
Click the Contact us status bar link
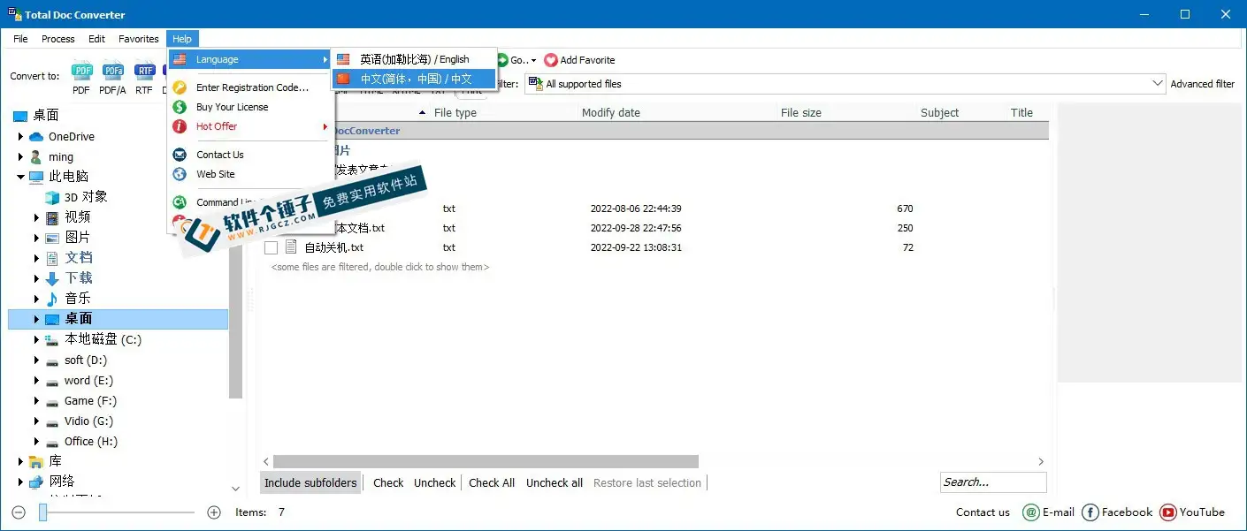tap(983, 512)
